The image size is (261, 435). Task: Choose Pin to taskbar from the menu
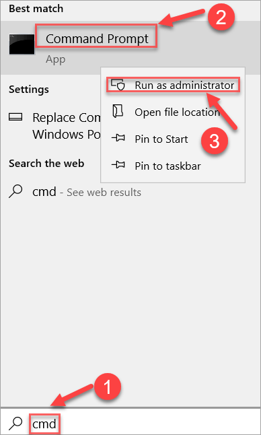pyautogui.click(x=167, y=166)
